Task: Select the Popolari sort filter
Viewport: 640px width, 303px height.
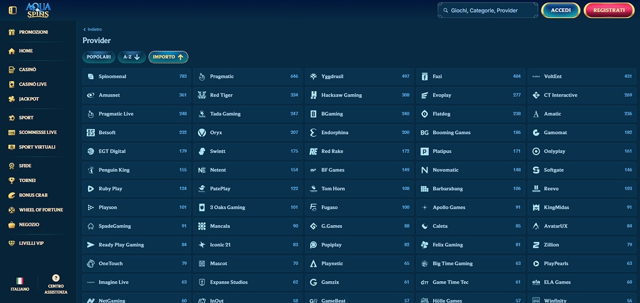Action: point(99,57)
